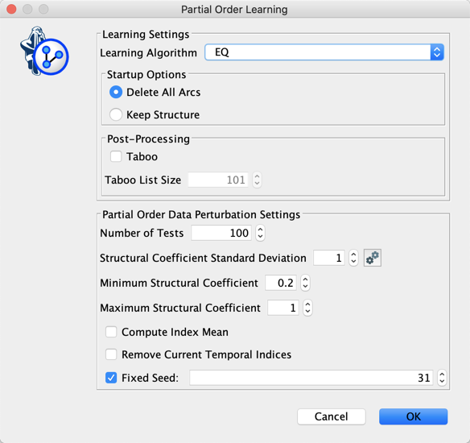Open the Learning Algorithm dropdown
Screen dimensions: 470x443
(x=324, y=52)
